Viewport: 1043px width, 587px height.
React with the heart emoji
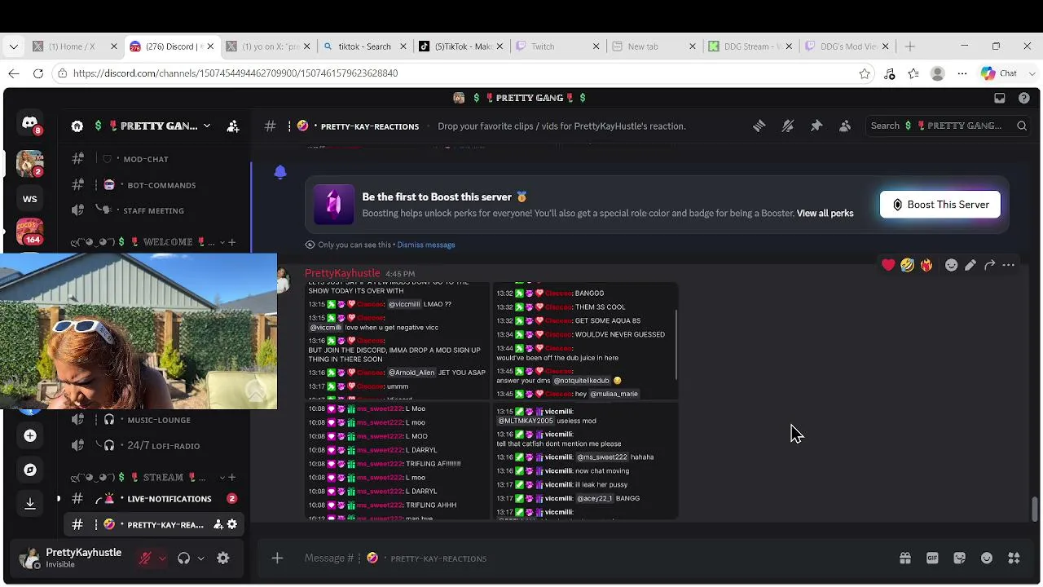pos(888,265)
